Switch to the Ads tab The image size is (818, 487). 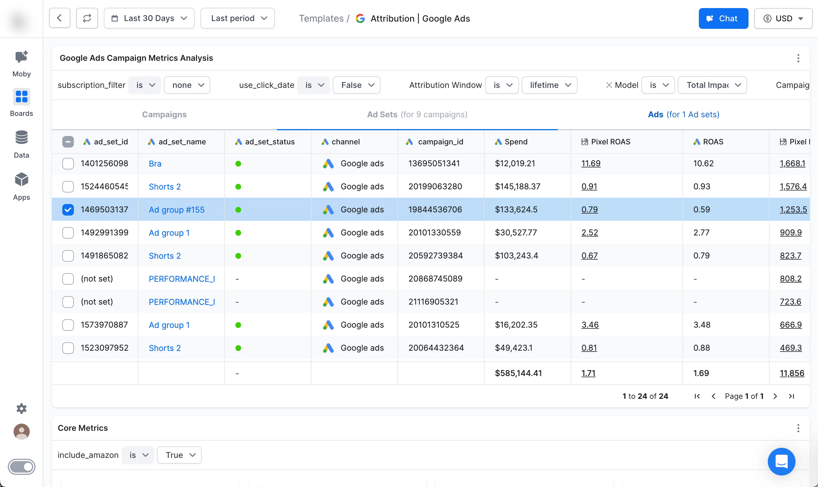683,114
